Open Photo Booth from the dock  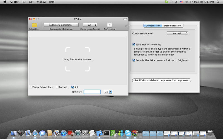click(x=71, y=133)
